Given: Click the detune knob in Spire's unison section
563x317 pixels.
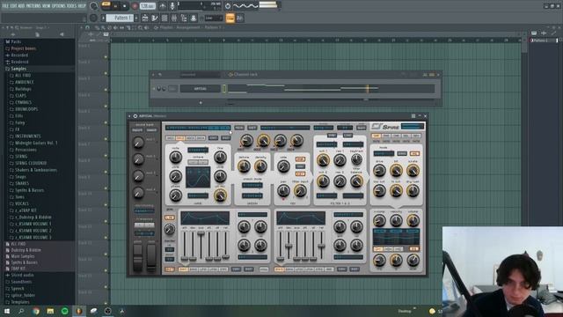Looking at the screenshot, I should coord(244,166).
